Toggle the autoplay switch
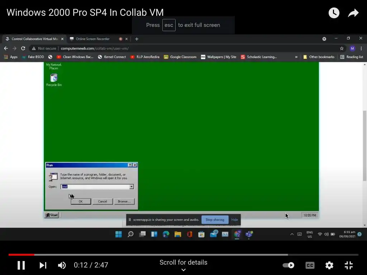Image resolution: width=367 pixels, height=275 pixels. tap(289, 265)
